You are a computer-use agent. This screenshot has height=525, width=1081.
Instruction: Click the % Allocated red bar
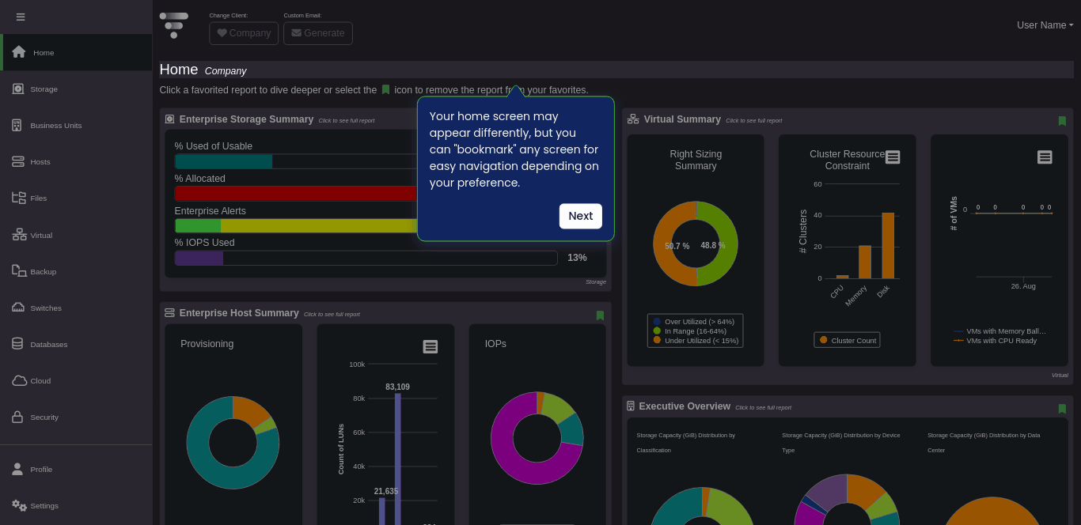coord(296,194)
